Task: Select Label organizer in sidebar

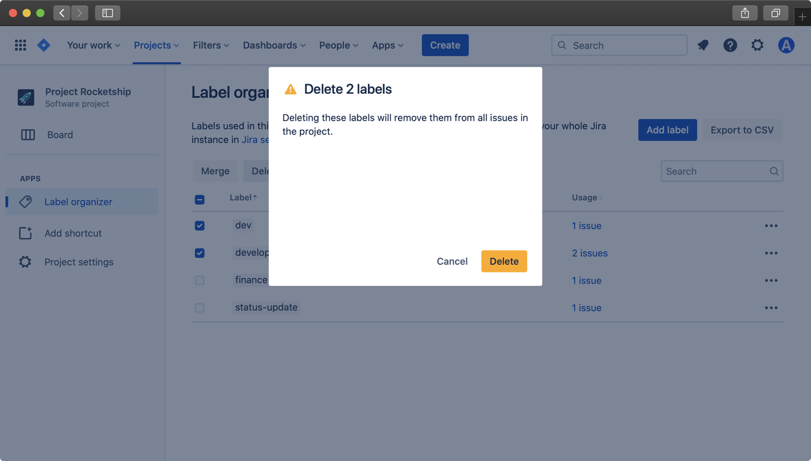Action: point(82,202)
